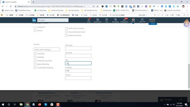Open File Explorer from taskbar
The image size is (190, 107).
[21, 104]
